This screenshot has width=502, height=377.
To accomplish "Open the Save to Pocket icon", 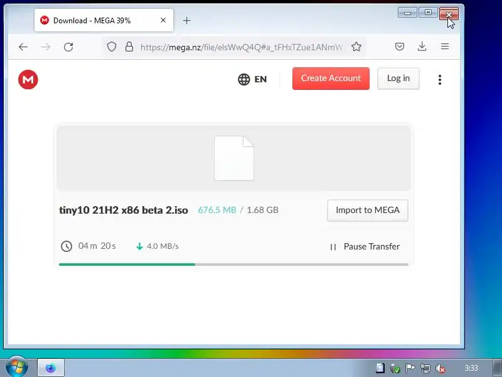I will (400, 46).
